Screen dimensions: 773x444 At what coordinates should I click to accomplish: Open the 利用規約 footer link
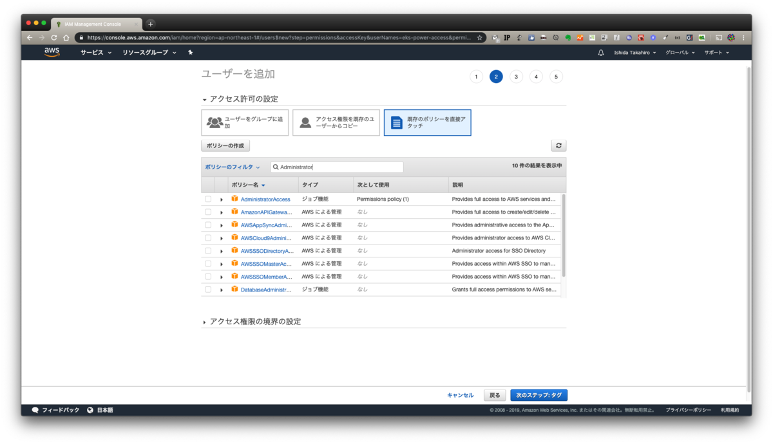pyautogui.click(x=730, y=410)
